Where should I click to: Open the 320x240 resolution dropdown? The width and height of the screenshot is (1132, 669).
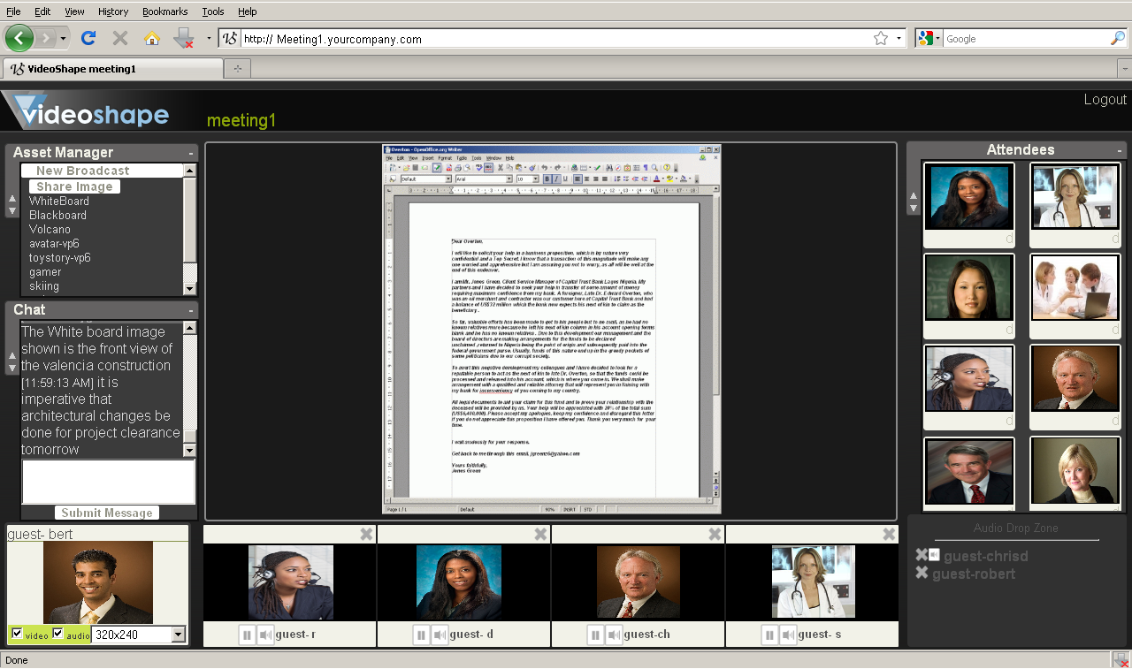point(178,635)
